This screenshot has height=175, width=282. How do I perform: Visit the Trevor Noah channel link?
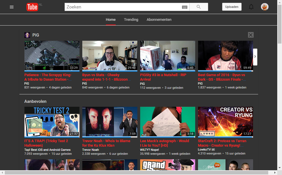point(90,150)
